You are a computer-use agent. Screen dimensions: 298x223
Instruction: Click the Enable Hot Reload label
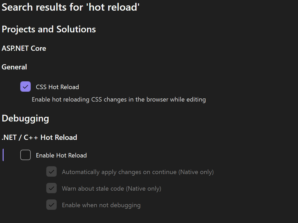[x=61, y=155]
